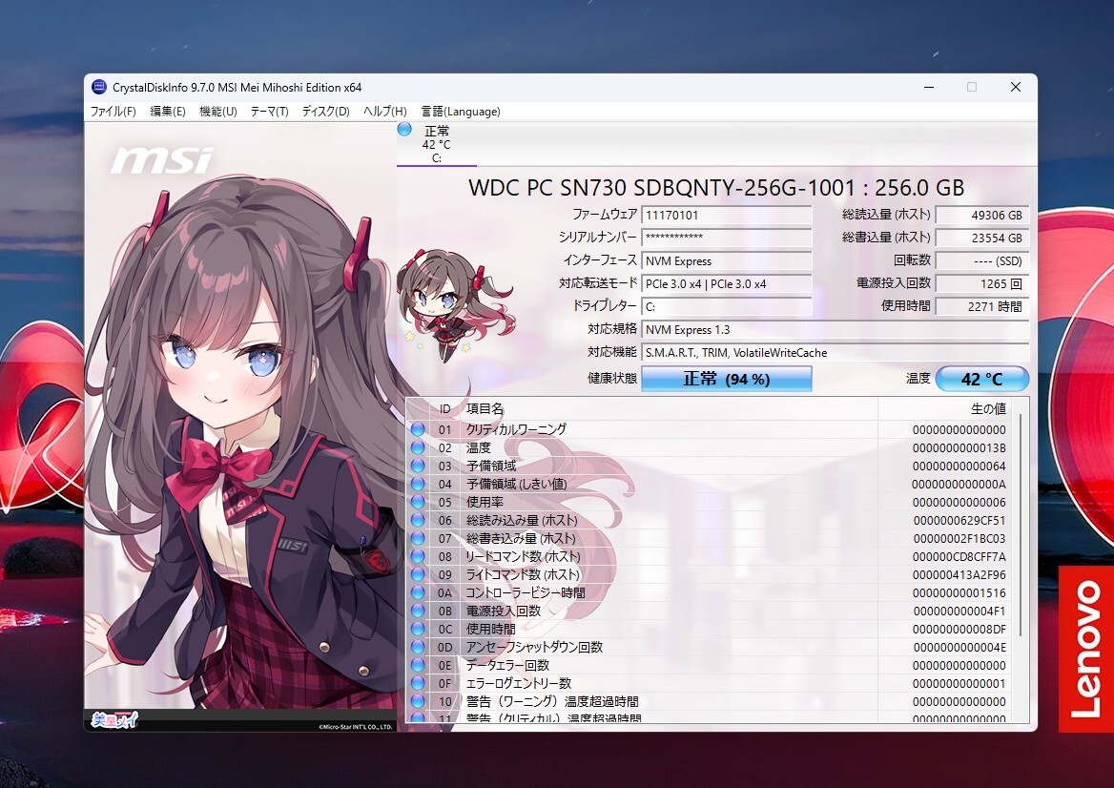Screen dimensions: 1114x788
Task: Click the interface field NVM Express
Action: pyautogui.click(x=727, y=260)
